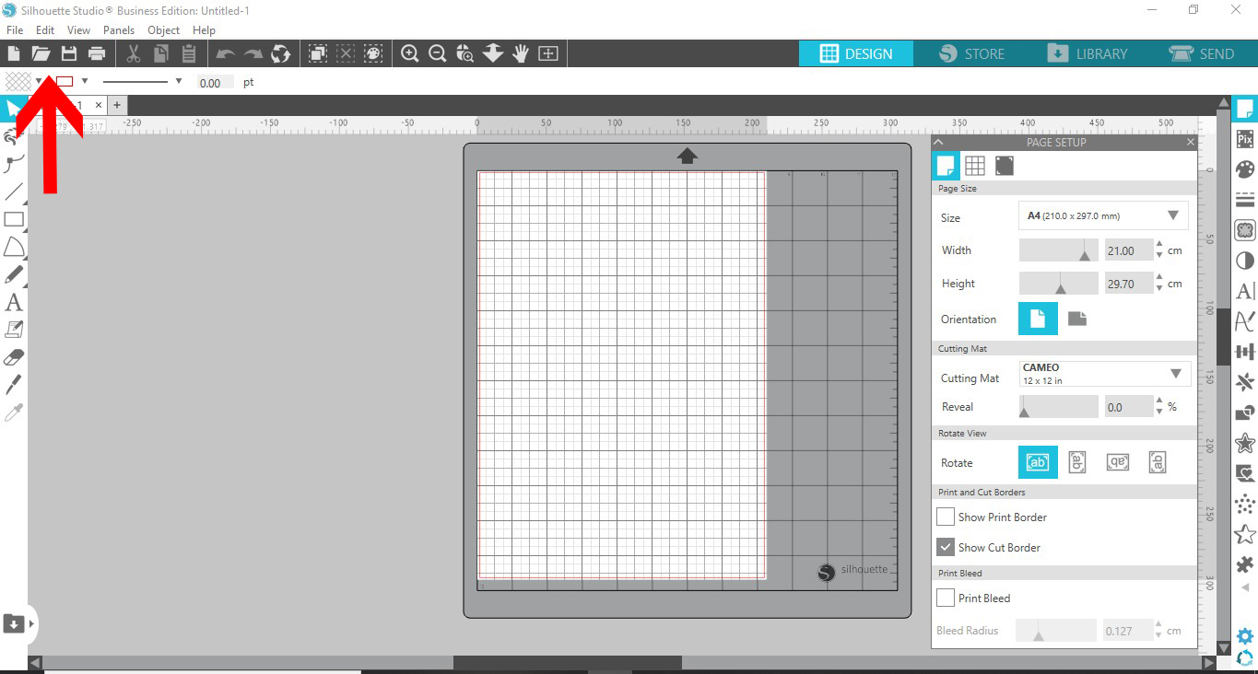Collapse the right panel icons arrow
Image resolution: width=1258 pixels, height=674 pixels.
click(x=1245, y=587)
